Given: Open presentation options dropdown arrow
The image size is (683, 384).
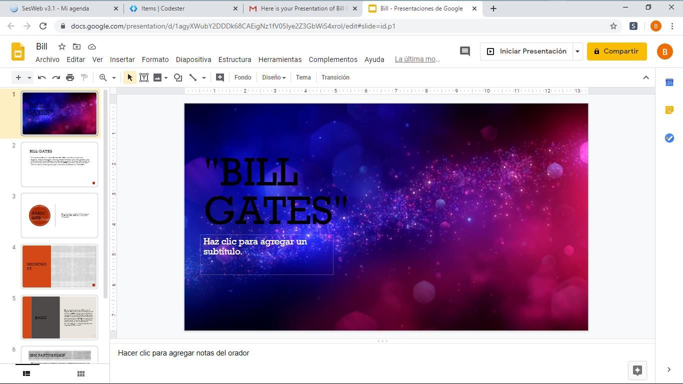Looking at the screenshot, I should click(577, 51).
